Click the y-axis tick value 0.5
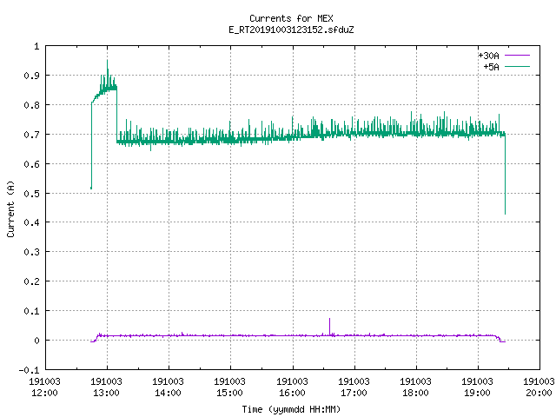The height and width of the screenshot is (417, 556). (31, 194)
